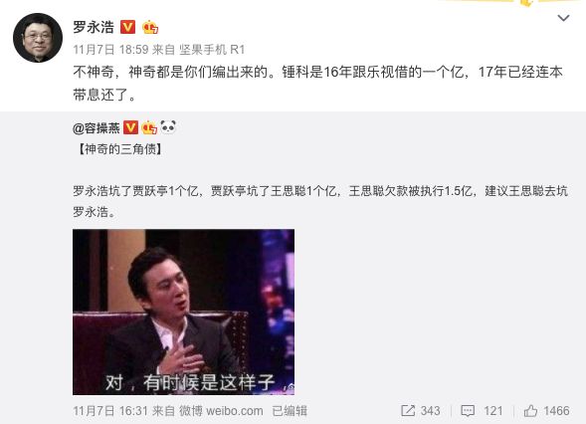This screenshot has width=586, height=424.
Task: Open the 罗永浩 username link
Action: point(94,27)
